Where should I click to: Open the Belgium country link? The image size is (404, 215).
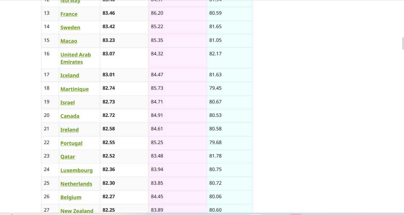click(x=71, y=197)
